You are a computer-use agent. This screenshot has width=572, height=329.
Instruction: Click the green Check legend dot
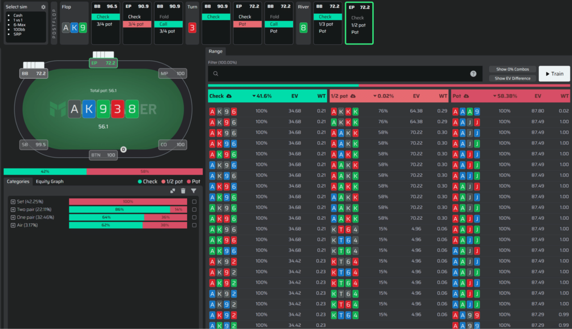point(140,181)
